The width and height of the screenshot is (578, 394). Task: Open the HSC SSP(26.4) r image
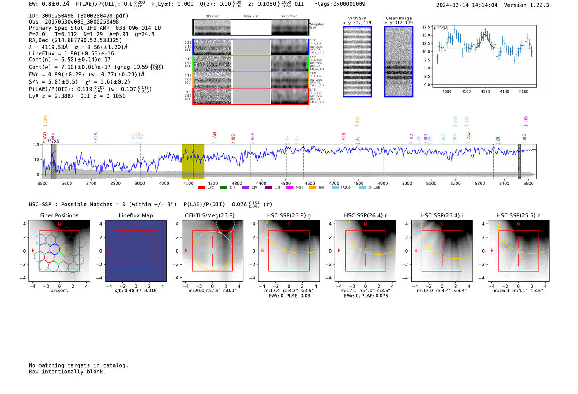coord(365,251)
